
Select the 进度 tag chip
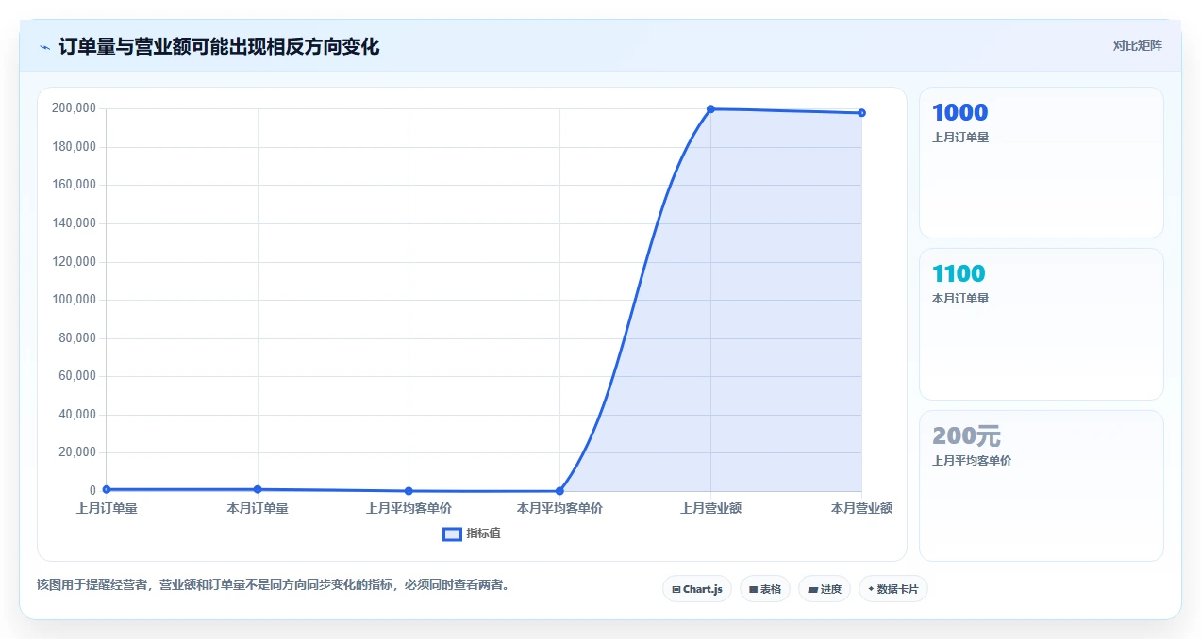(x=824, y=589)
